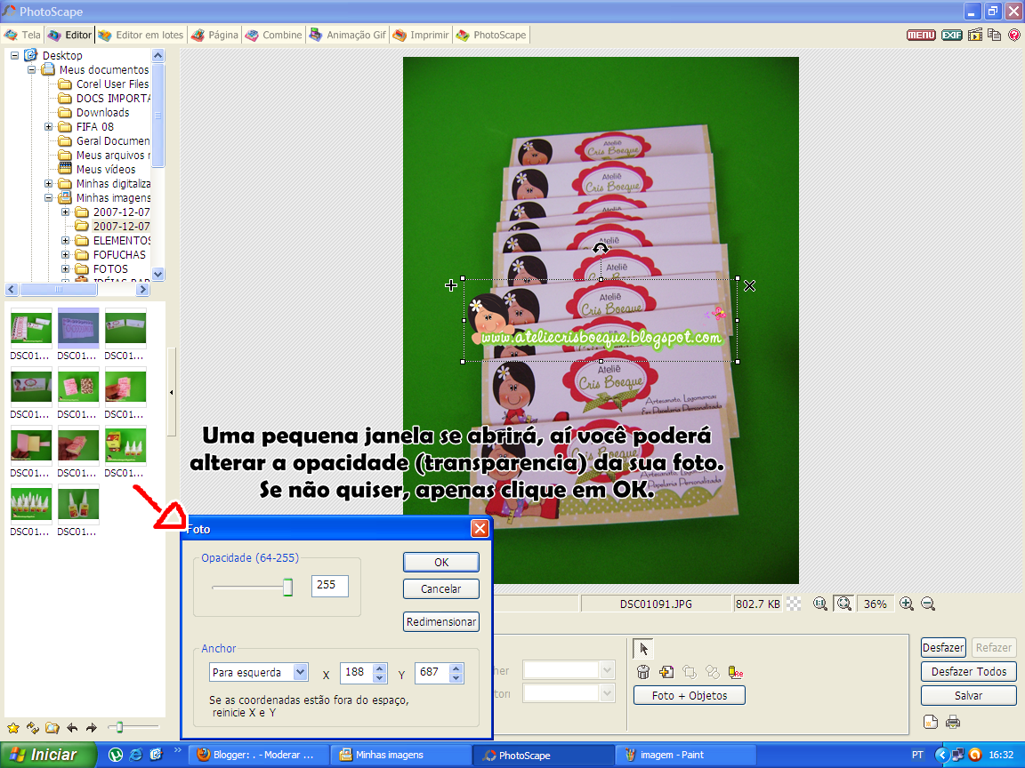1025x768 pixels.
Task: Select the Downloads folder in tree
Action: point(102,112)
